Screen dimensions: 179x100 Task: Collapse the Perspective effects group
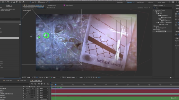[x=153, y=30]
